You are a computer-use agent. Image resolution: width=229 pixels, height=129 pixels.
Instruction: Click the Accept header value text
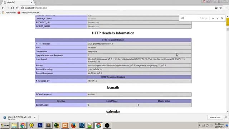[127, 66]
